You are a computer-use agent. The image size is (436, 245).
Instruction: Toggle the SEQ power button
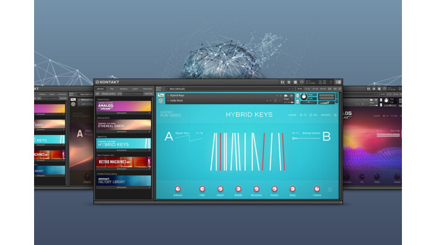[311, 115]
